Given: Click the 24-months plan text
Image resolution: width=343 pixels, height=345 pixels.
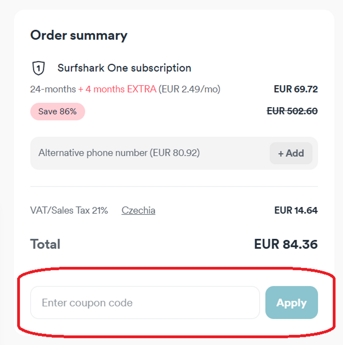Looking at the screenshot, I should (53, 89).
